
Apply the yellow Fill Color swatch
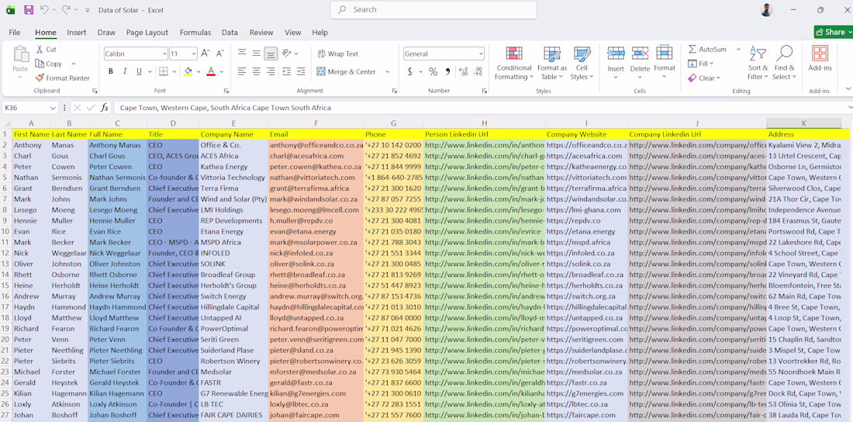coord(188,71)
